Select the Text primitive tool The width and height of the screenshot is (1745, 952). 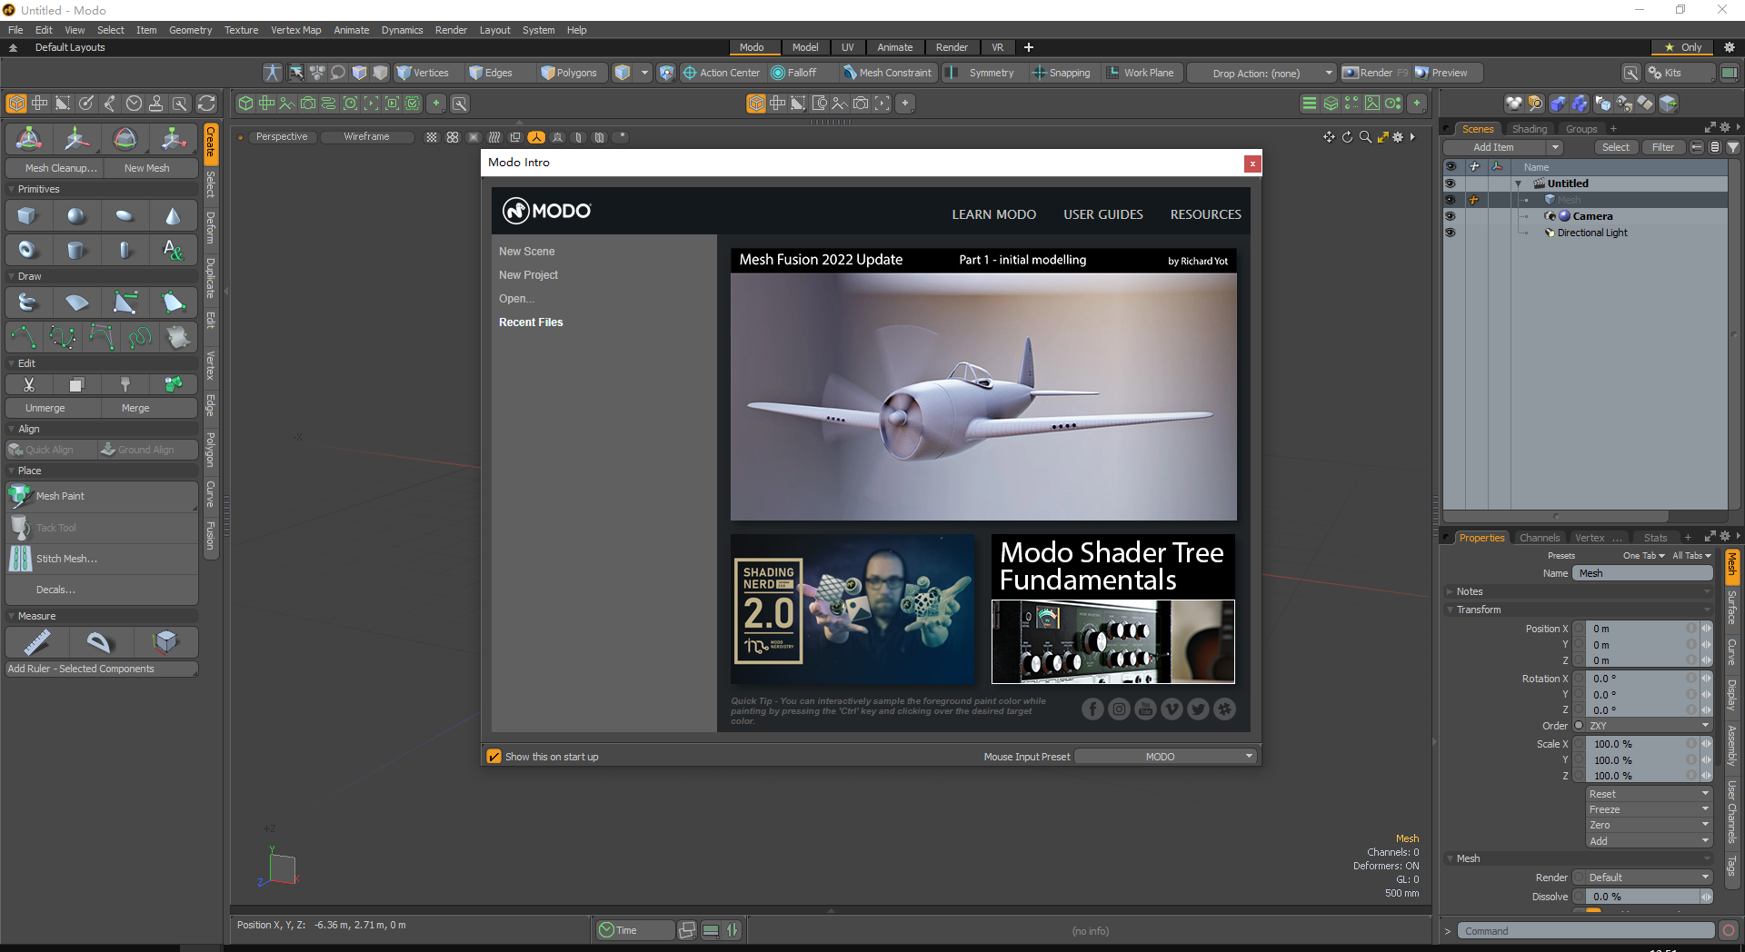pos(173,249)
